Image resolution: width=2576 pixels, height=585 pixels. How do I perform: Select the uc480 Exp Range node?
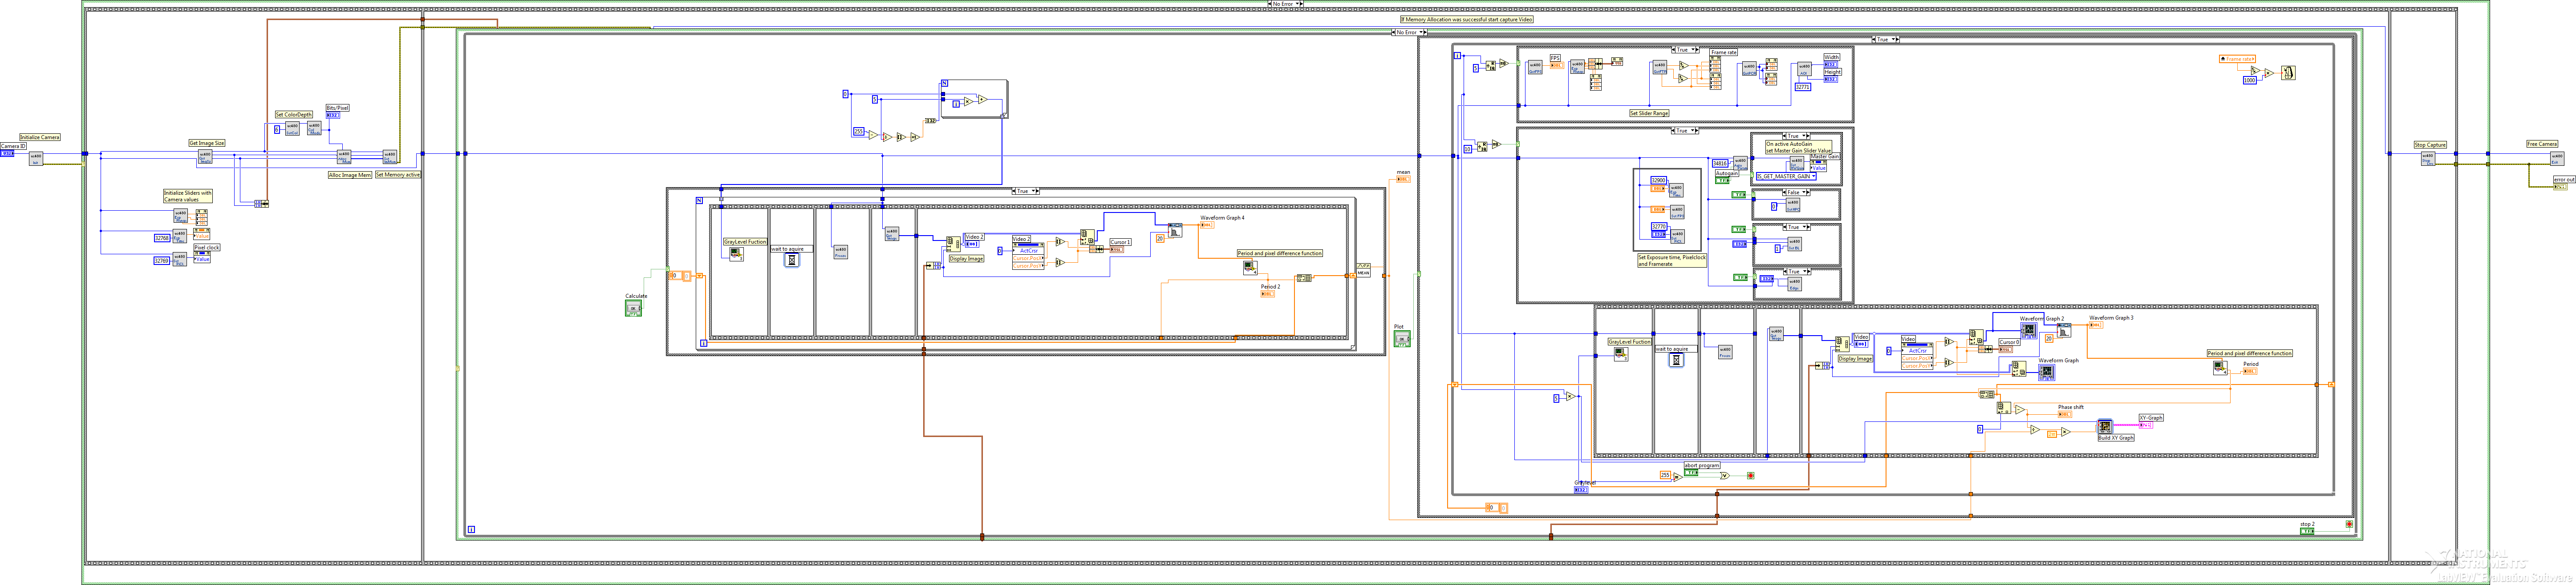pos(181,215)
